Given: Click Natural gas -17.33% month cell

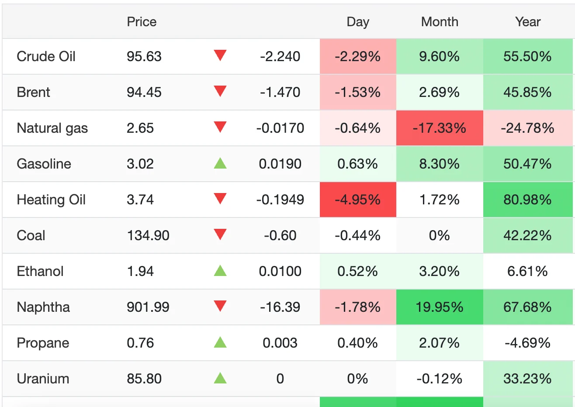Looking at the screenshot, I should 440,128.
